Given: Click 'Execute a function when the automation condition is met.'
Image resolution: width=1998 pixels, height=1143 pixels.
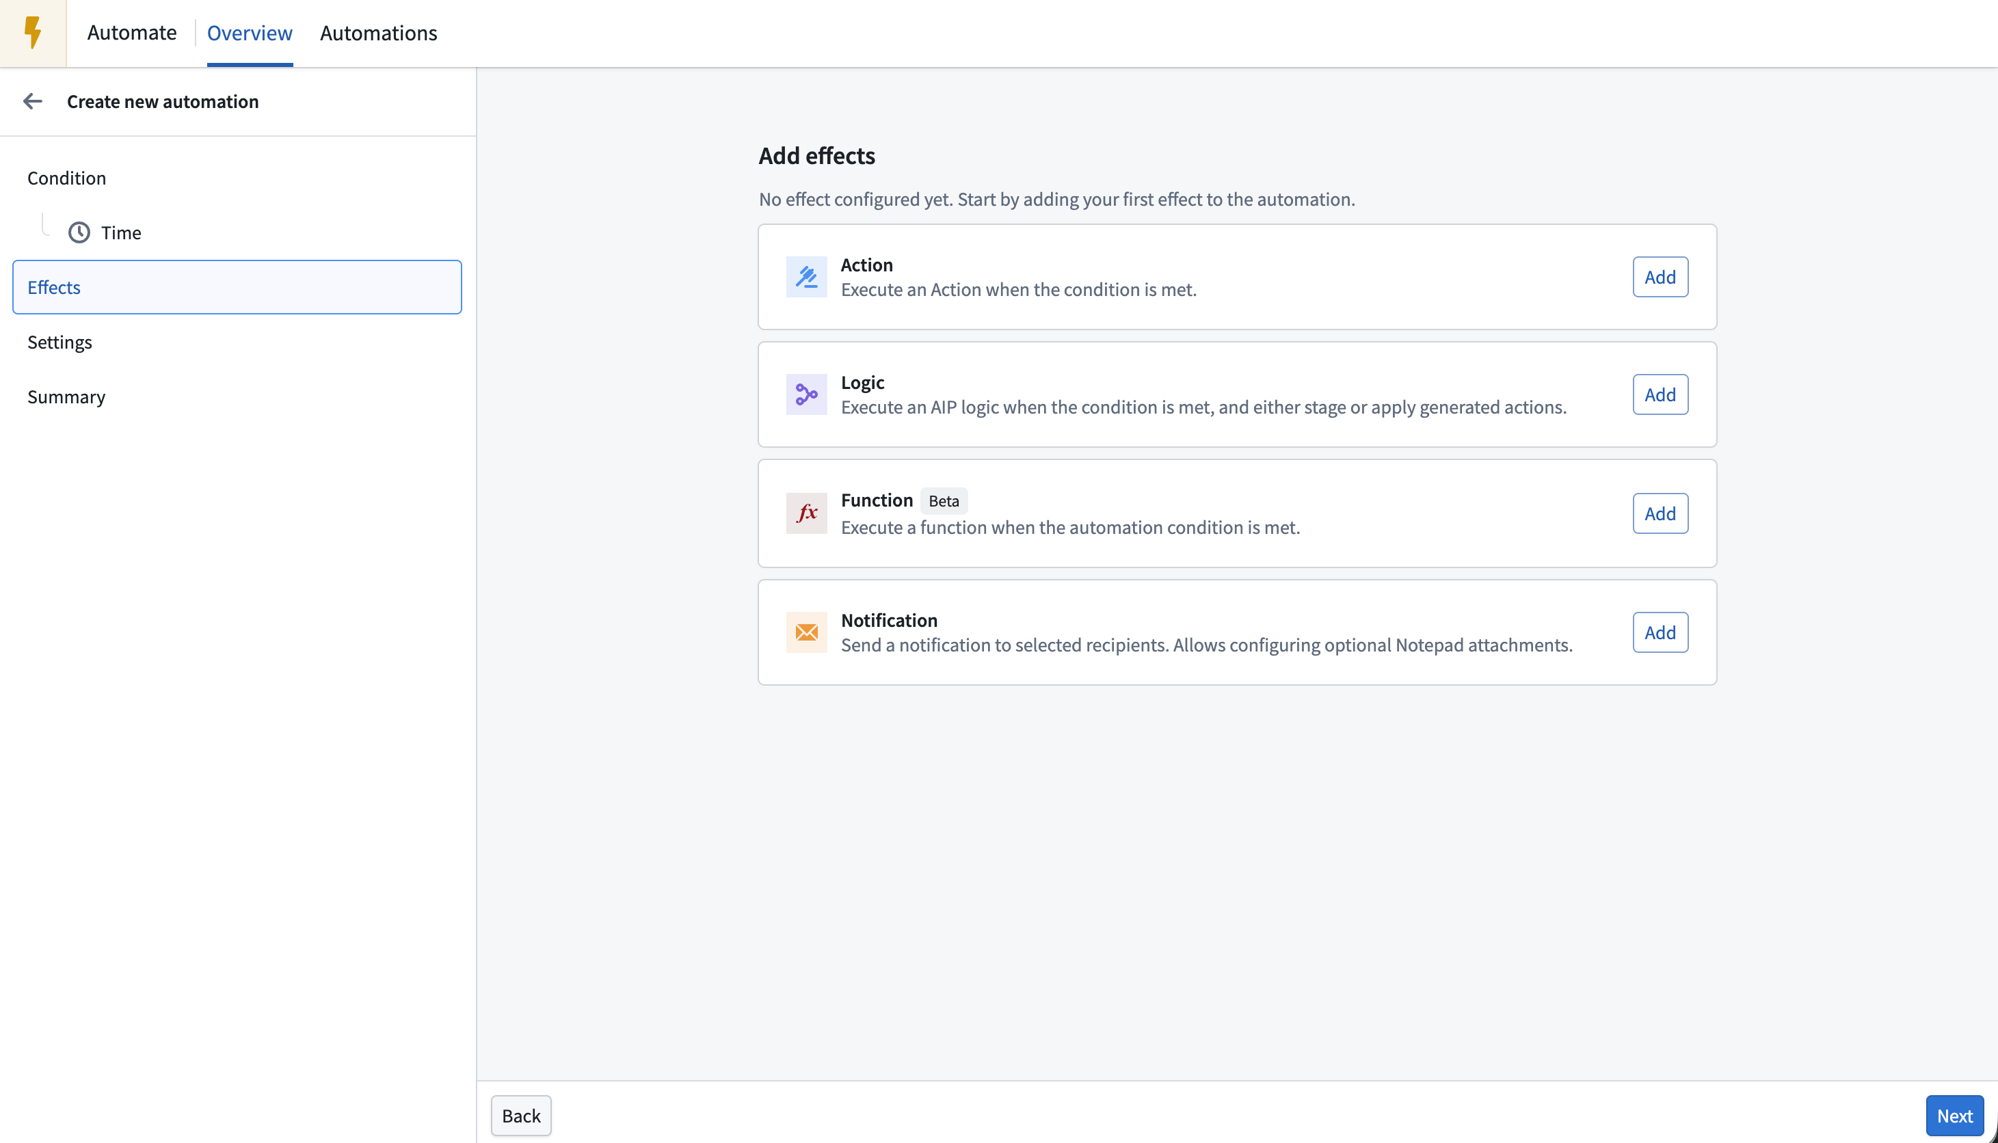Looking at the screenshot, I should click(x=1070, y=528).
